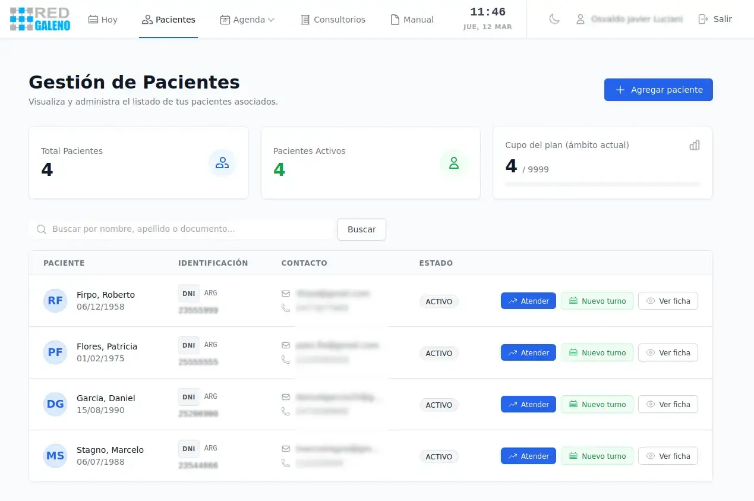Click the Pacientes Activos person icon
The height and width of the screenshot is (501, 754).
pyautogui.click(x=454, y=162)
